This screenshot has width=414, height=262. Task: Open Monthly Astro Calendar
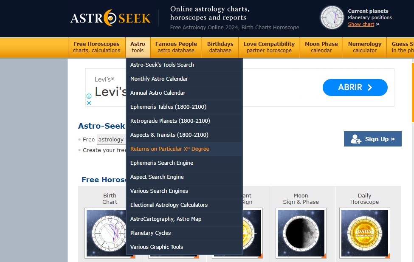[159, 79]
